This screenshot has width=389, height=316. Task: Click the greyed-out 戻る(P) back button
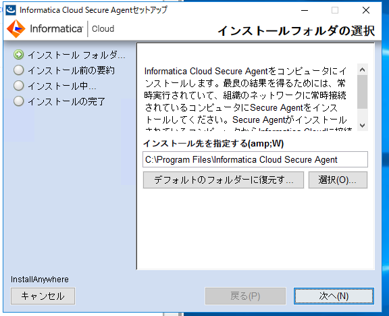pos(245,296)
